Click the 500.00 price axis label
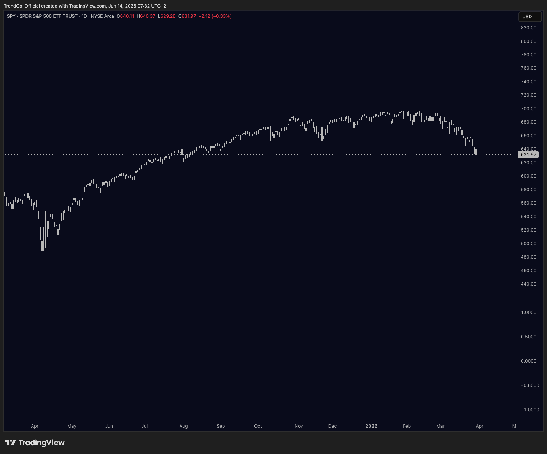Viewport: 547px width, 454px height. [x=528, y=244]
